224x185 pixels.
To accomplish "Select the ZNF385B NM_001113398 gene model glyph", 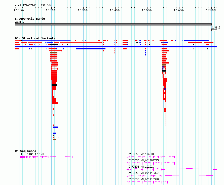I will [147, 182].
